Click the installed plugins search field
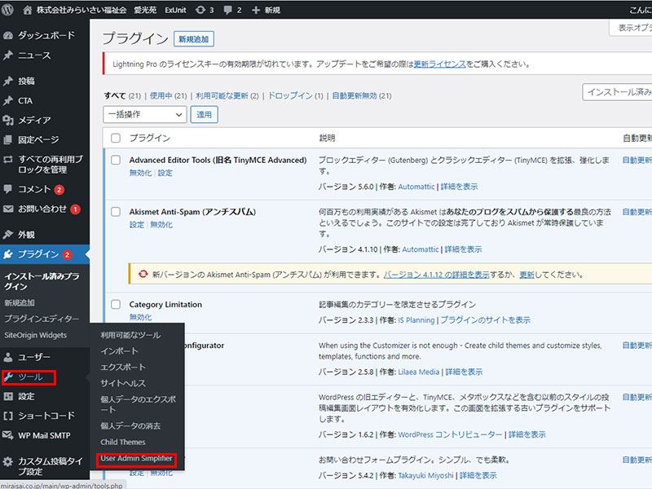The height and width of the screenshot is (489, 652). tap(618, 93)
